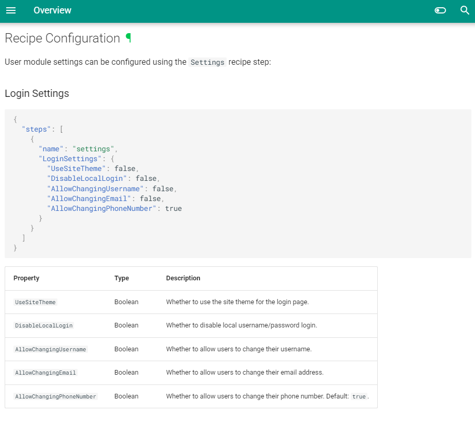This screenshot has width=475, height=428.
Task: Click the Property column header
Action: 26,278
